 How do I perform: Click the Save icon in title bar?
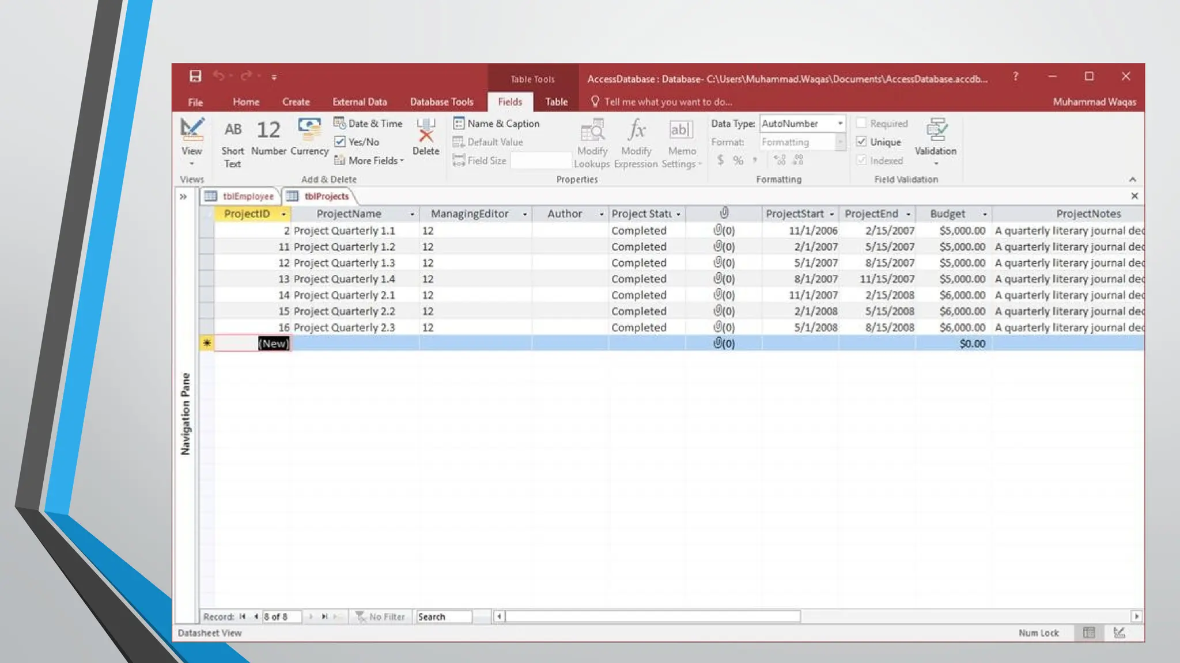click(x=195, y=76)
